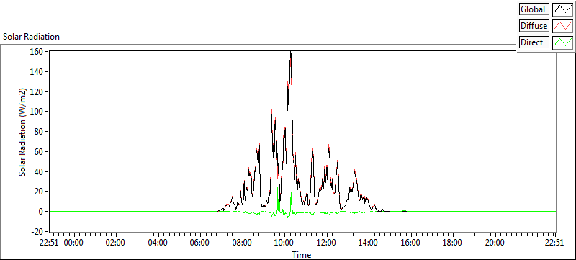
Task: Click the 60 y-axis tick label
Action: (39, 152)
